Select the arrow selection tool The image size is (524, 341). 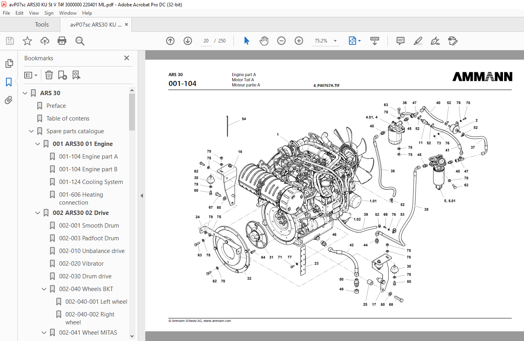pyautogui.click(x=247, y=41)
